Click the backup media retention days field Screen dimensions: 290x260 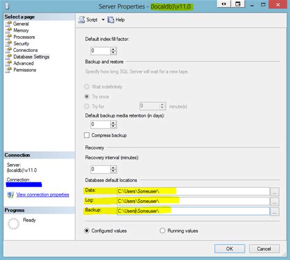(x=100, y=124)
